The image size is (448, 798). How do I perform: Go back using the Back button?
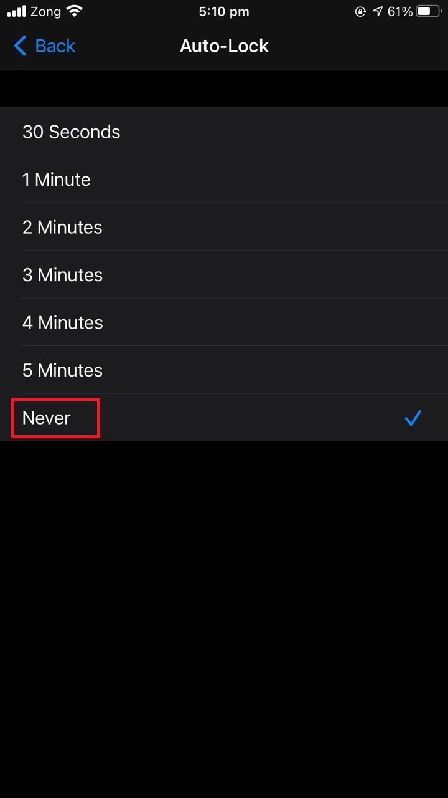44,46
